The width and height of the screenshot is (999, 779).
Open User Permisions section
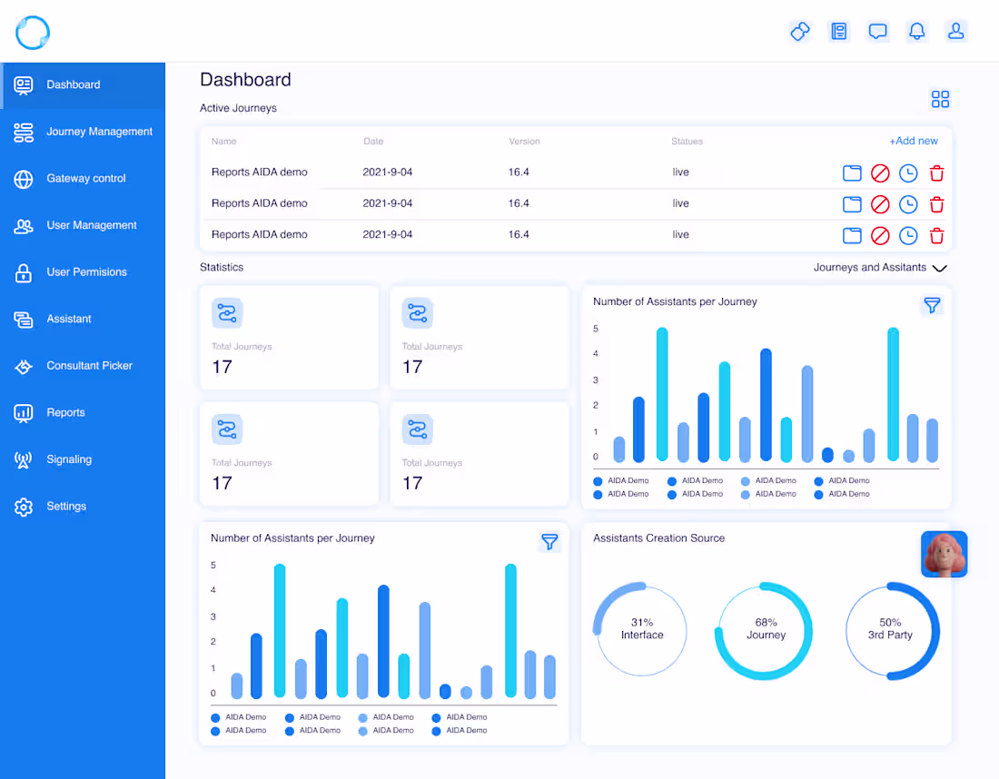[x=83, y=272]
